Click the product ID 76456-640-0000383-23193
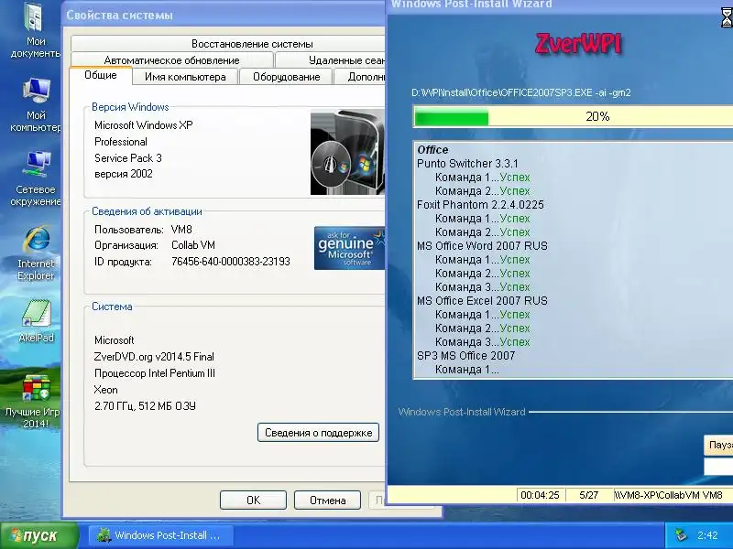733x549 pixels. (x=231, y=262)
